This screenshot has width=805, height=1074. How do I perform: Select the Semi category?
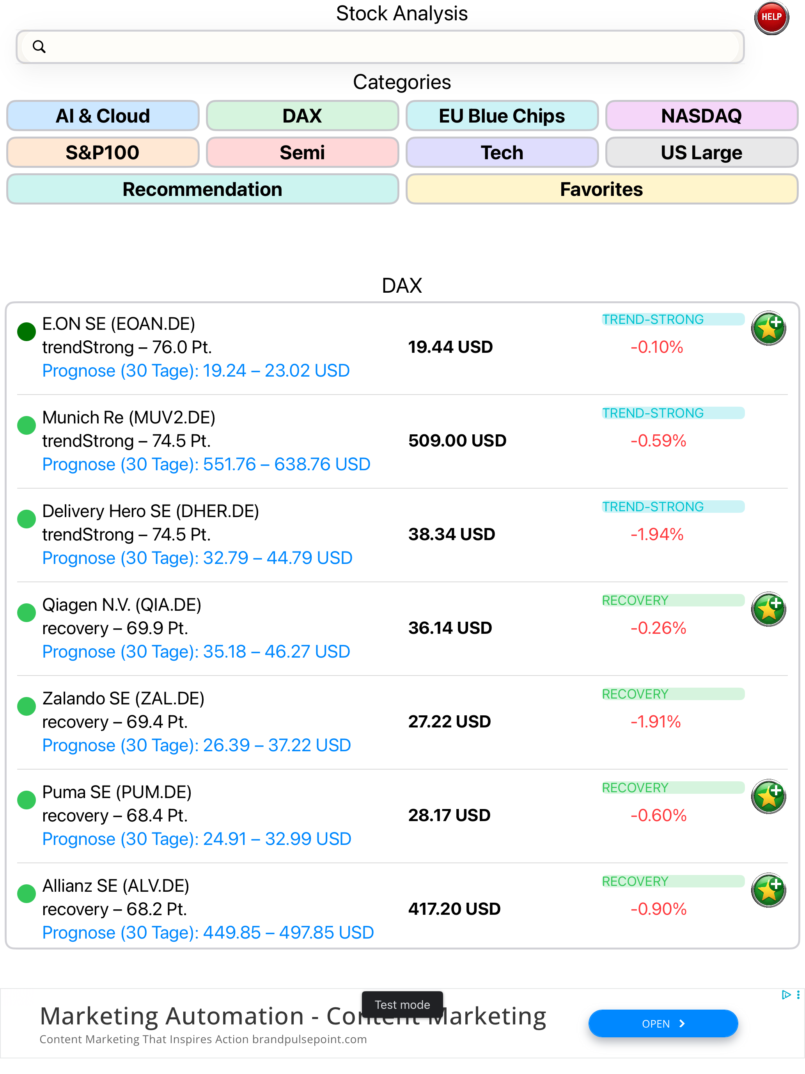(302, 153)
